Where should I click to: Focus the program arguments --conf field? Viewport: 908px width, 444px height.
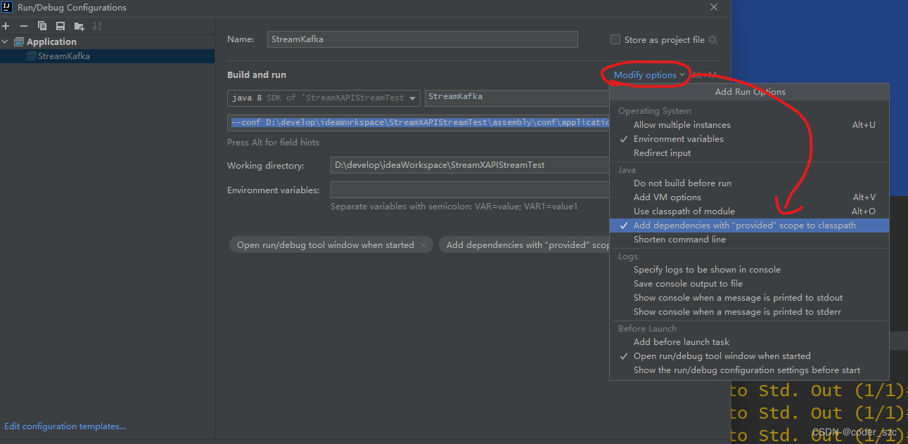click(x=418, y=122)
